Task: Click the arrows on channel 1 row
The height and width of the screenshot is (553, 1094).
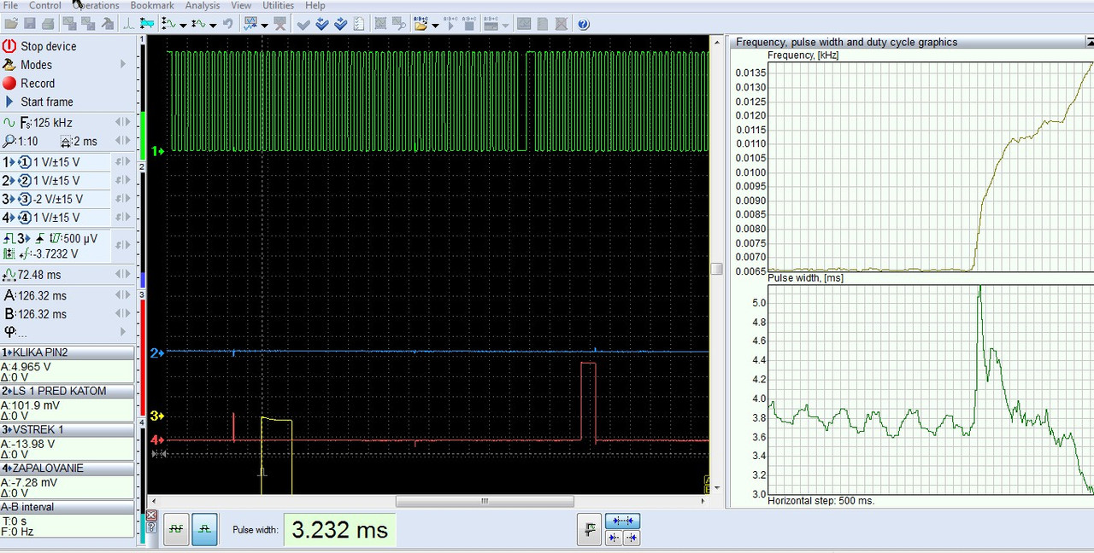Action: 123,162
